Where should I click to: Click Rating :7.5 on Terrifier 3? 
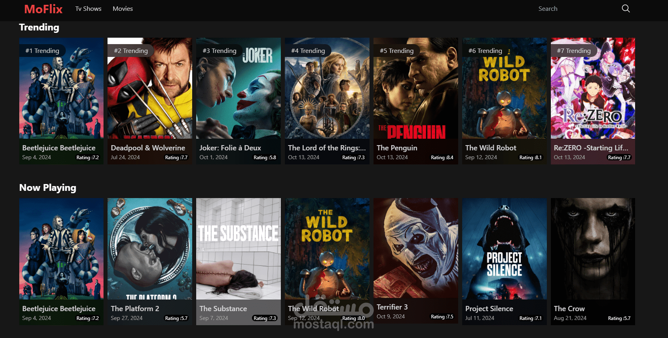pos(442,317)
